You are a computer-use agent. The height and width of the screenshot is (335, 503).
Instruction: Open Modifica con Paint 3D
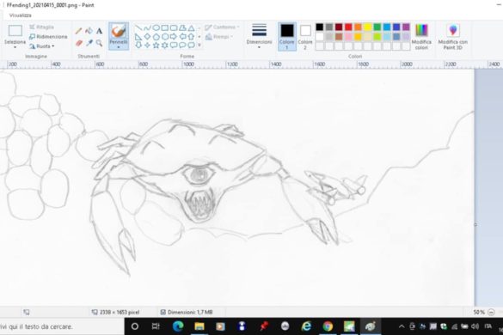tap(452, 36)
